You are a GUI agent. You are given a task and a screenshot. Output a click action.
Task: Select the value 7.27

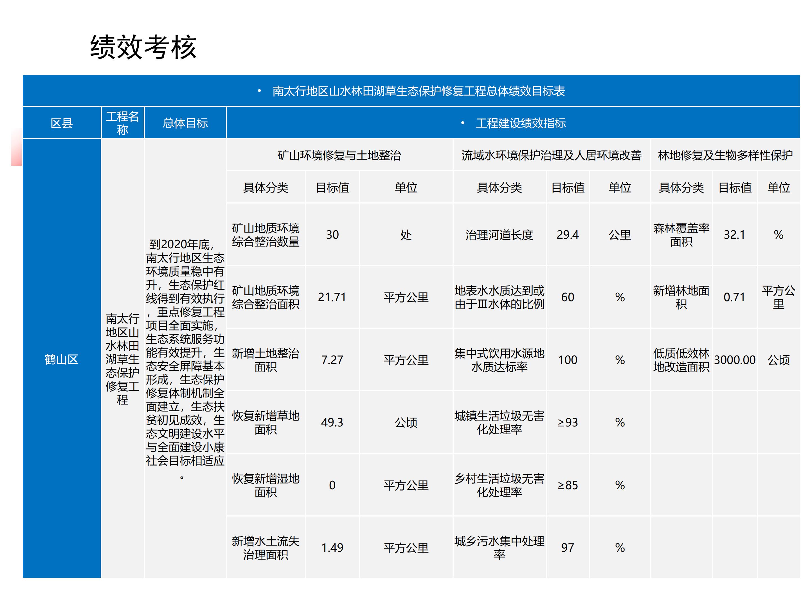[x=332, y=360]
